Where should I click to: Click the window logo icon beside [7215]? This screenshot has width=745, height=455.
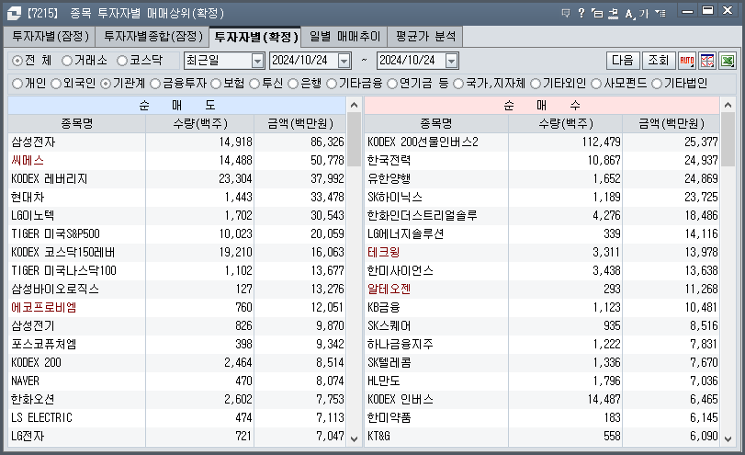click(14, 13)
